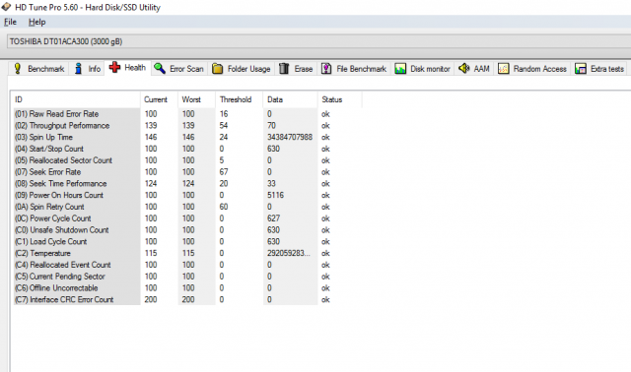This screenshot has width=631, height=372.
Task: Click the ID column header
Action: pyautogui.click(x=76, y=99)
